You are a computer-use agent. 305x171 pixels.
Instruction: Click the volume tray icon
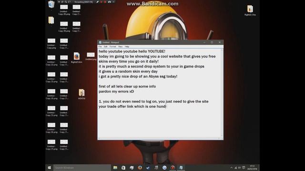tap(239, 168)
